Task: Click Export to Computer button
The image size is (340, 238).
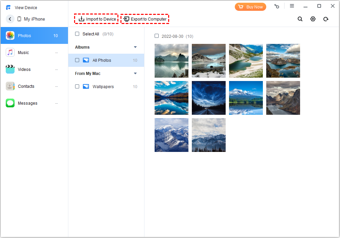Action: (145, 19)
